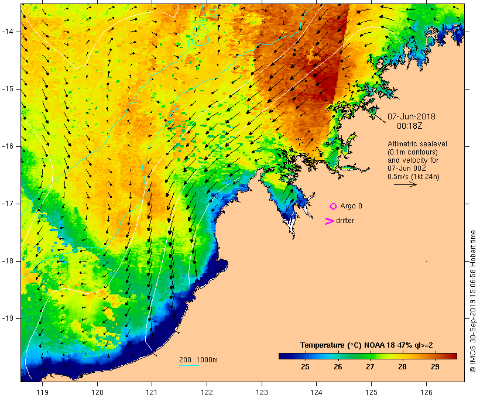The height and width of the screenshot is (398, 480).
Task: Click the colorbar tick label 25
Action: pos(305,367)
